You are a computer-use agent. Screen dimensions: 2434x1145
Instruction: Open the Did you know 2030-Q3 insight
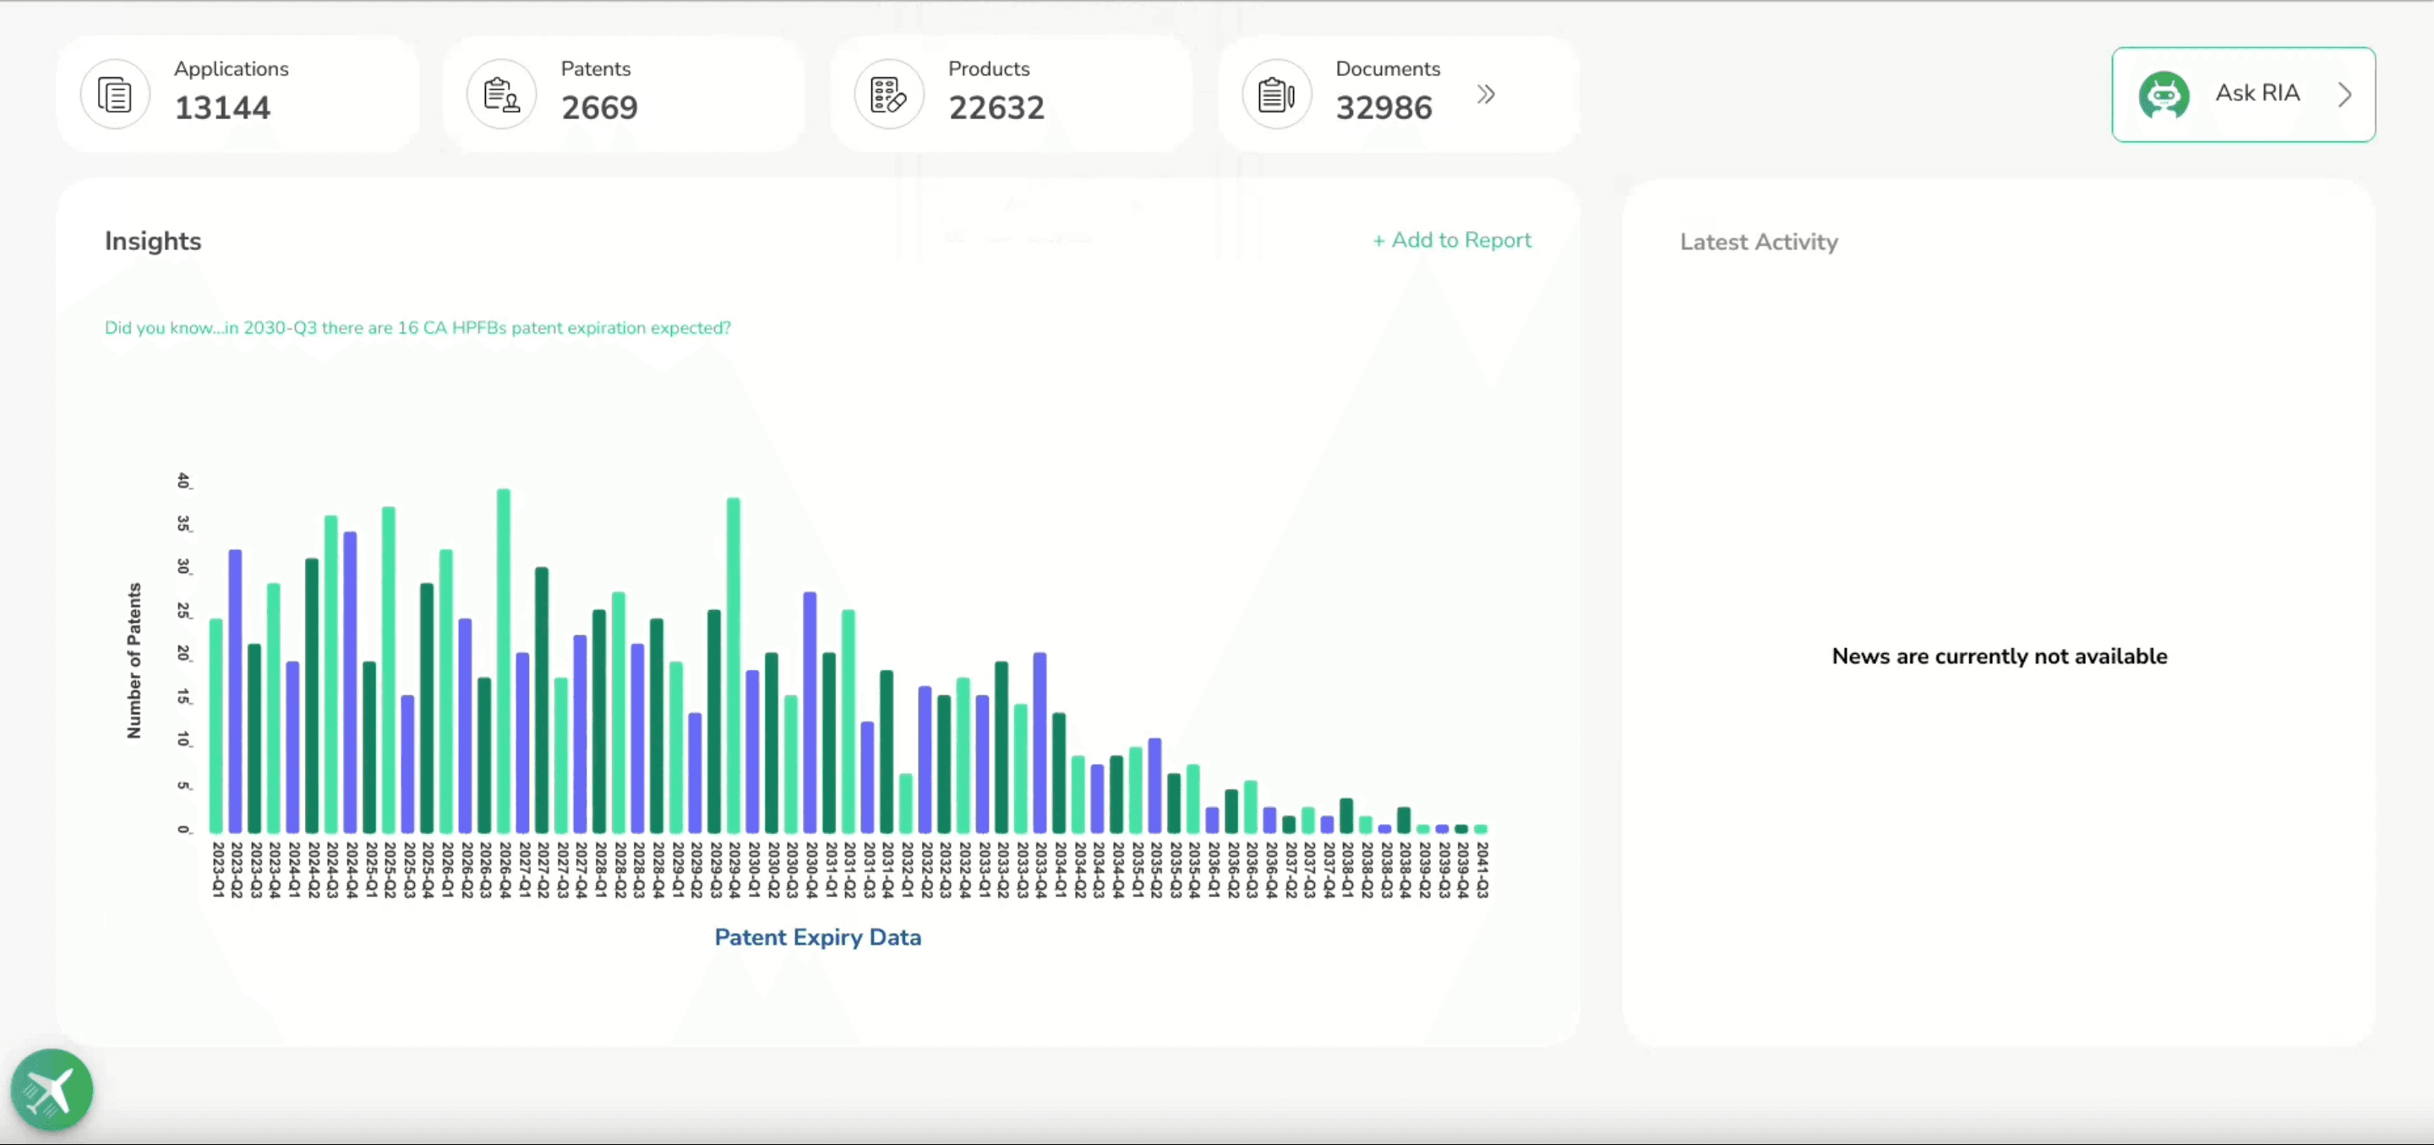point(417,328)
